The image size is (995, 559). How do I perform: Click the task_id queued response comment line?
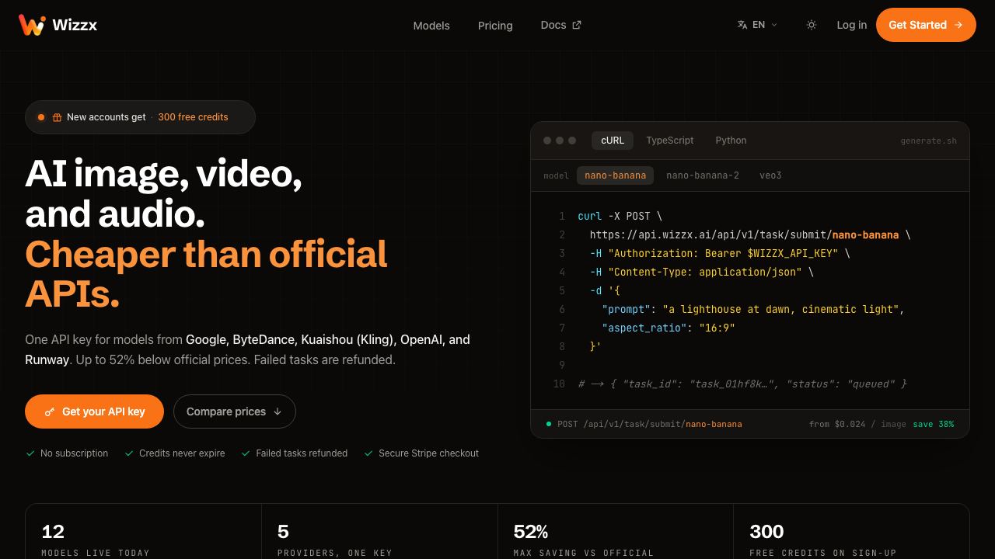[742, 384]
